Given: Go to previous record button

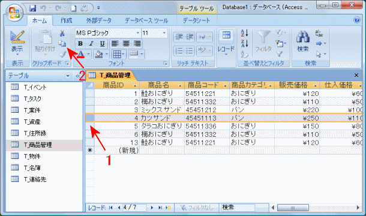Looking at the screenshot, I should coord(119,208).
